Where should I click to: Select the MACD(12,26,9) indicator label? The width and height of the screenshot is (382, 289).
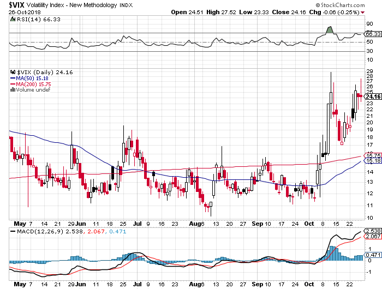(32, 233)
